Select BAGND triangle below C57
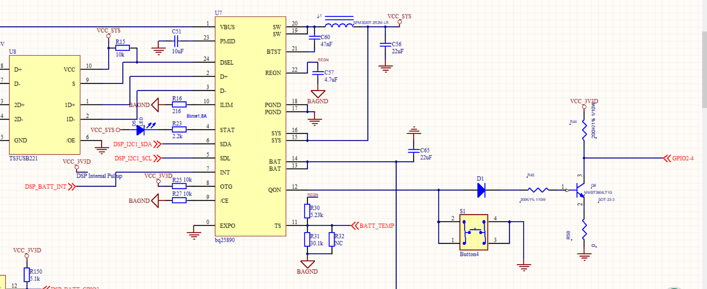 click(x=318, y=94)
